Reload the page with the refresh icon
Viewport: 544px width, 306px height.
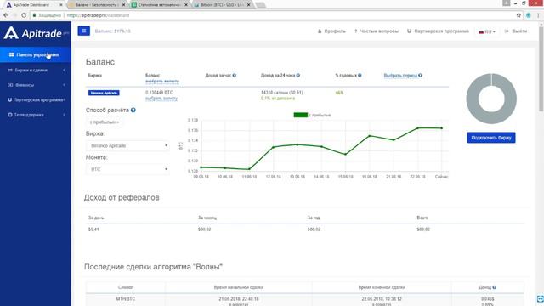(x=24, y=15)
